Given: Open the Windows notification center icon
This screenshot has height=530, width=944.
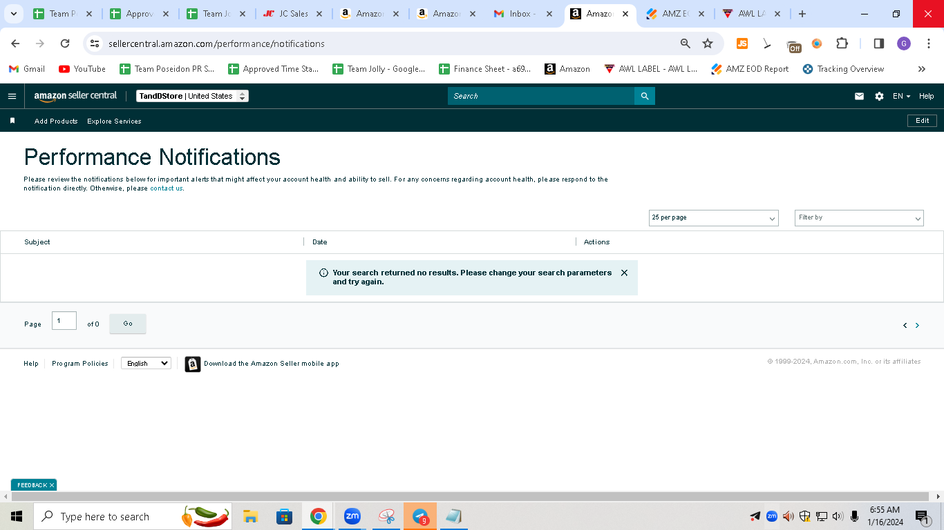Looking at the screenshot, I should click(x=922, y=517).
